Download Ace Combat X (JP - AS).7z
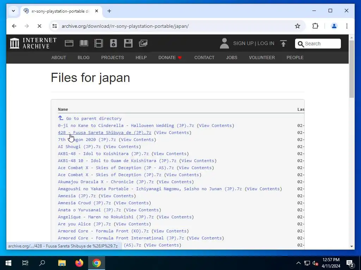The width and height of the screenshot is (361, 270). [116, 168]
